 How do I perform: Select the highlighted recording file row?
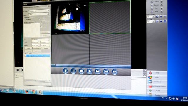click(x=38, y=56)
